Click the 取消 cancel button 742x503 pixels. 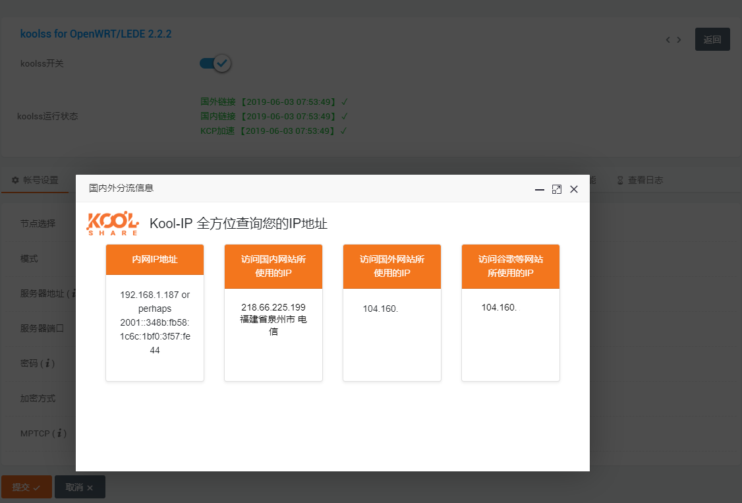(80, 487)
